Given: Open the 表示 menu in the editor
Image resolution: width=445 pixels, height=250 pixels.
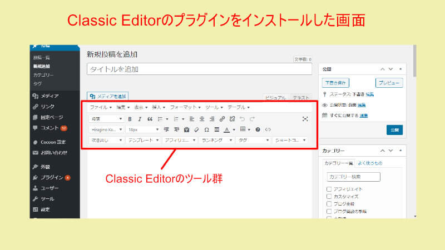Looking at the screenshot, I should tap(141, 107).
